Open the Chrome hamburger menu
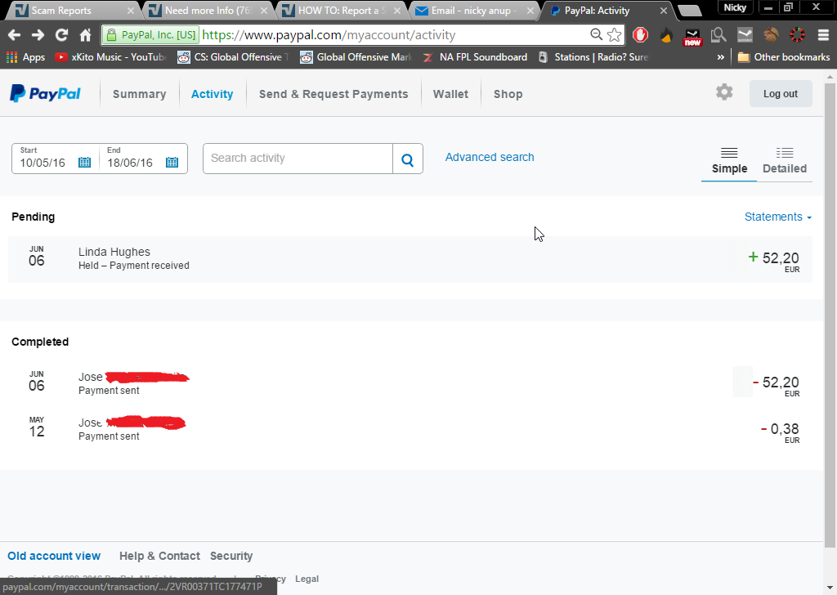837x595 pixels. (x=823, y=35)
